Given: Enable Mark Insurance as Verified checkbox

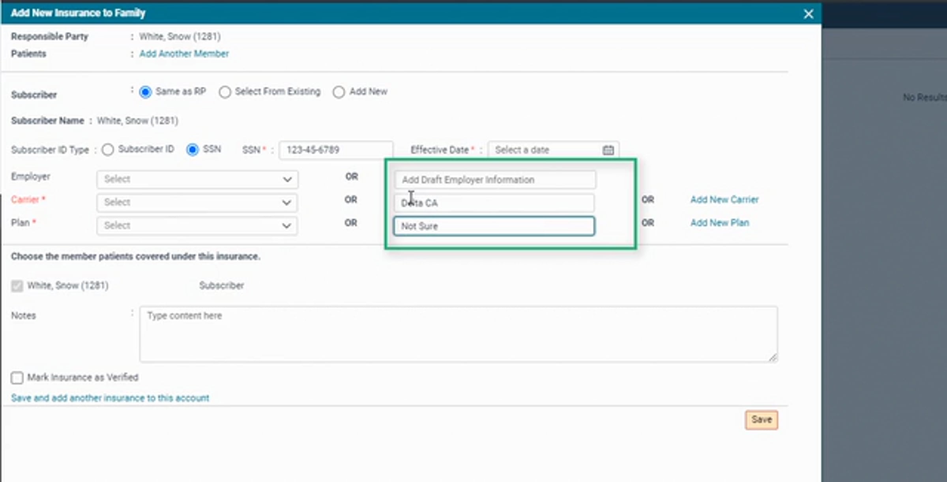Looking at the screenshot, I should click(17, 378).
